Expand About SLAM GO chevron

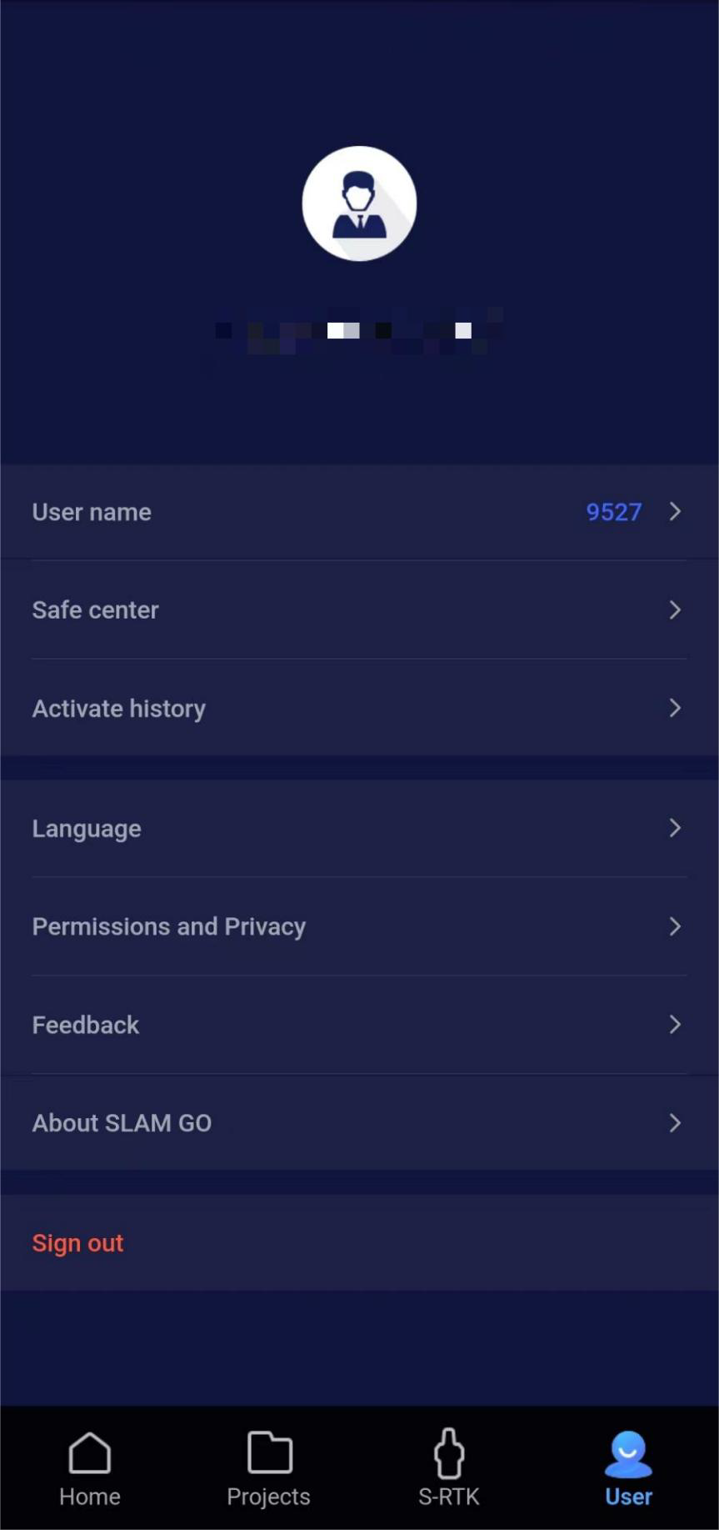675,1123
